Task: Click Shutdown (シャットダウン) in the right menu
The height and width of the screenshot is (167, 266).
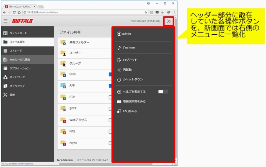Action: 130,80
